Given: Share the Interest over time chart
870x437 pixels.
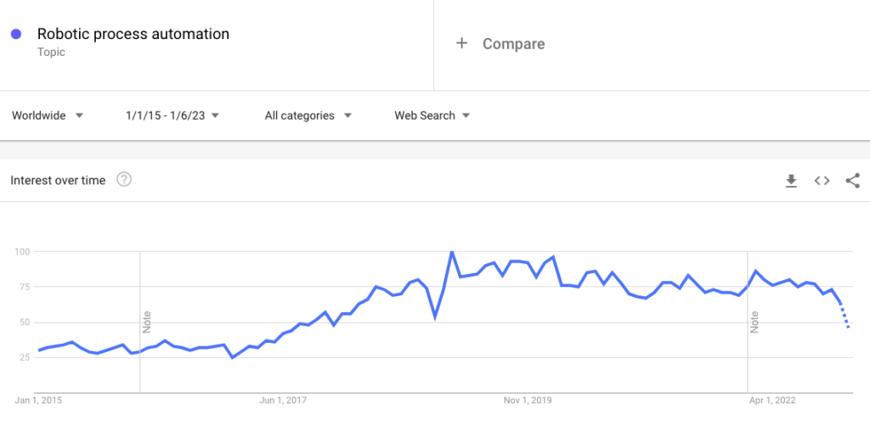Looking at the screenshot, I should click(853, 181).
